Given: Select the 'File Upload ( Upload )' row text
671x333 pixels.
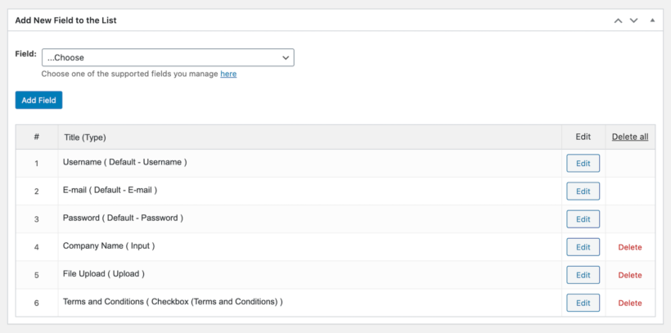Looking at the screenshot, I should pos(104,273).
